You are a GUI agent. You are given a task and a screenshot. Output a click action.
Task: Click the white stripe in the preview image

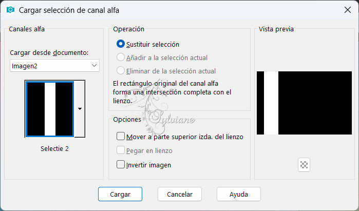coord(271,103)
